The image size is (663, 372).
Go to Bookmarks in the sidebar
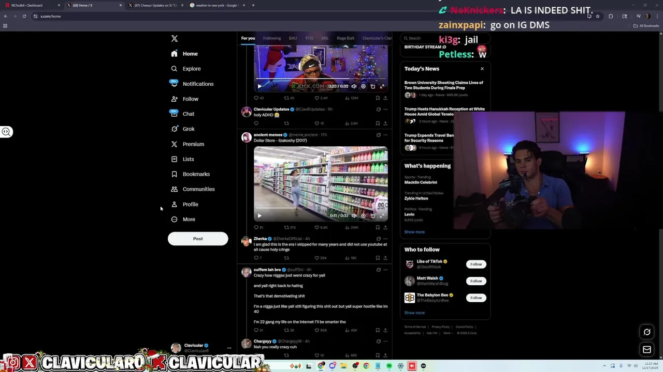coord(190,174)
